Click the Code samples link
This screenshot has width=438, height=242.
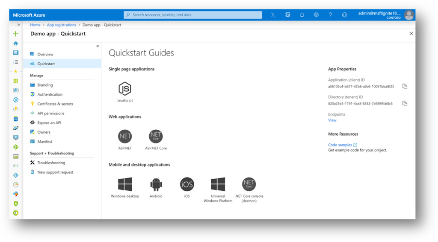[x=340, y=145]
